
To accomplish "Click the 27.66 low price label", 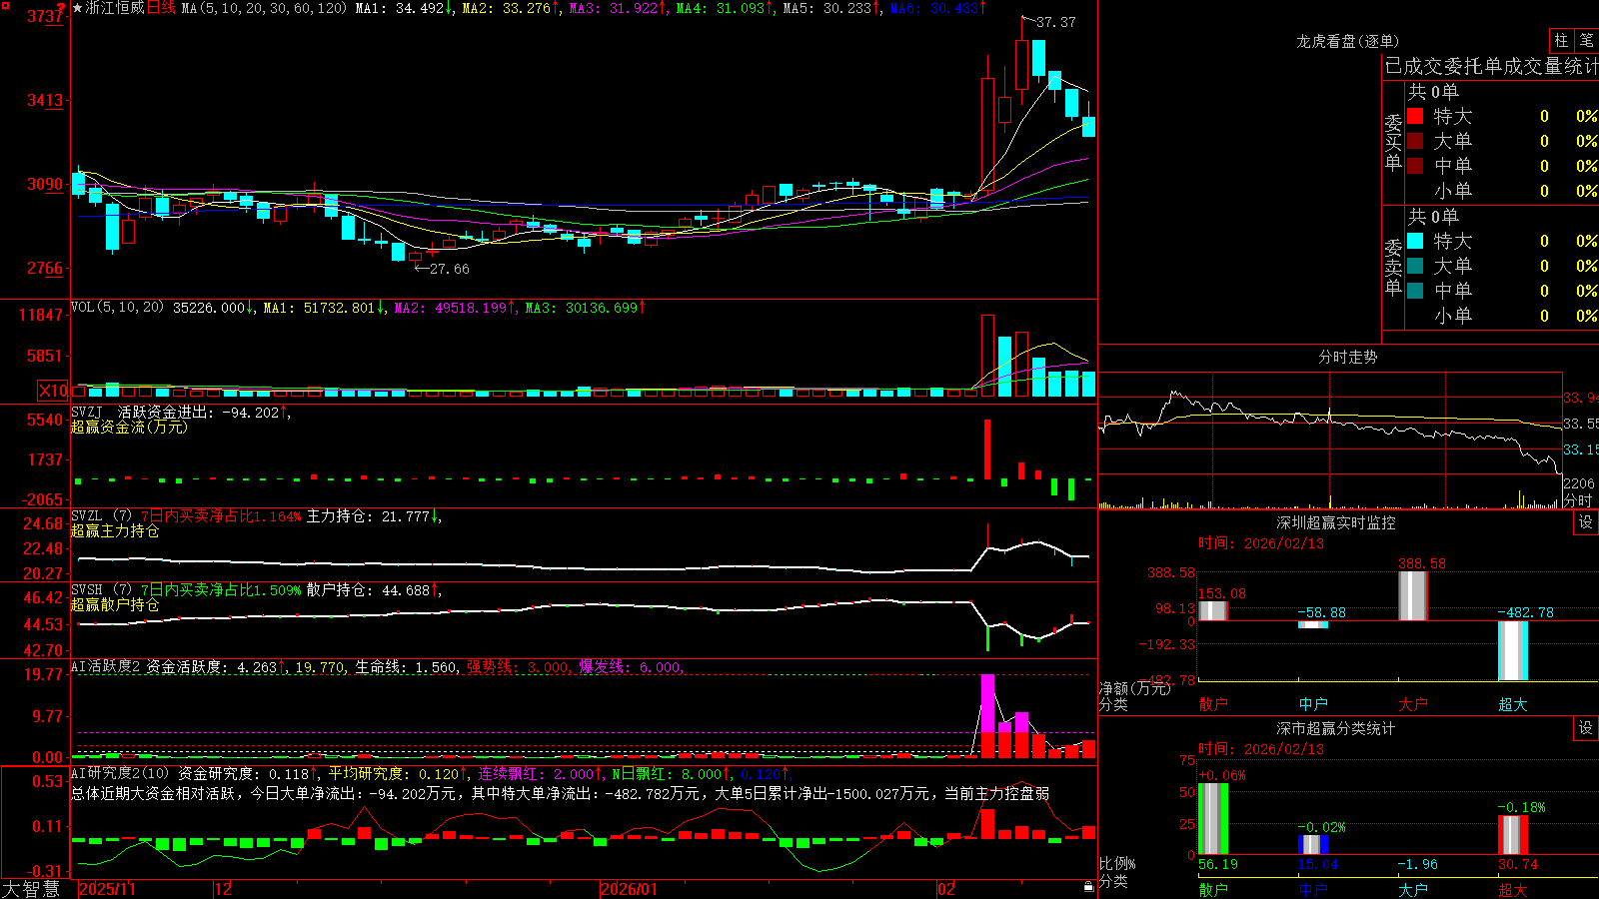I will click(x=449, y=269).
